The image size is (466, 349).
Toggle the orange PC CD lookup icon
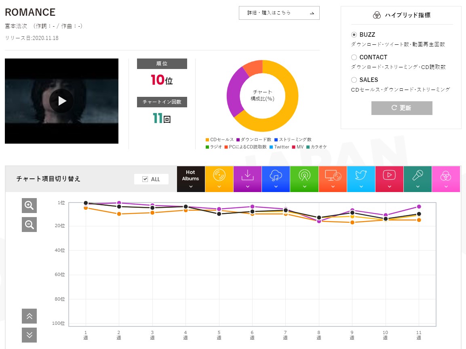point(333,179)
